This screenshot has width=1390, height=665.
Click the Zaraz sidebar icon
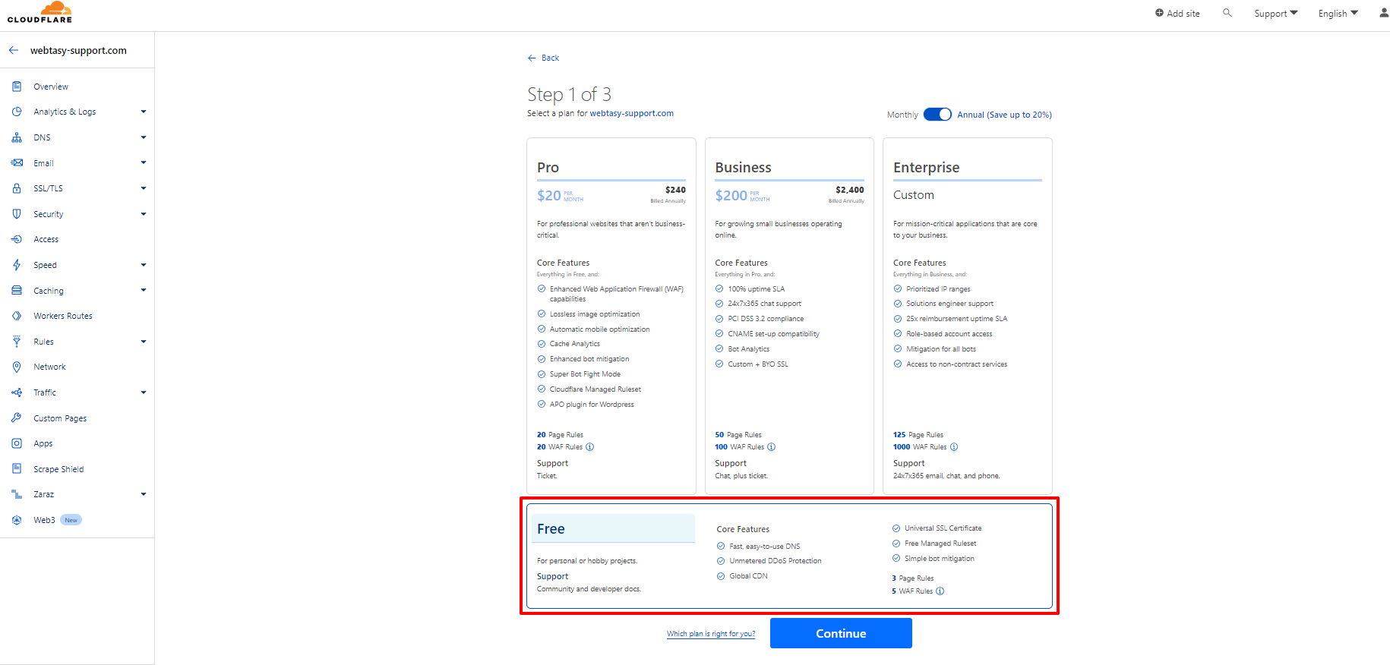pyautogui.click(x=17, y=494)
